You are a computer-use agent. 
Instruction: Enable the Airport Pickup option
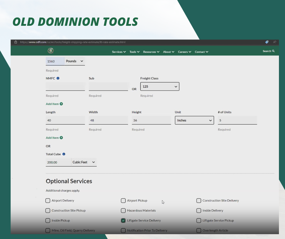click(123, 200)
